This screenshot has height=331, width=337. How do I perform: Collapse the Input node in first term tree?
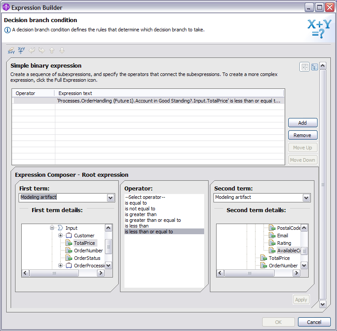(52, 228)
